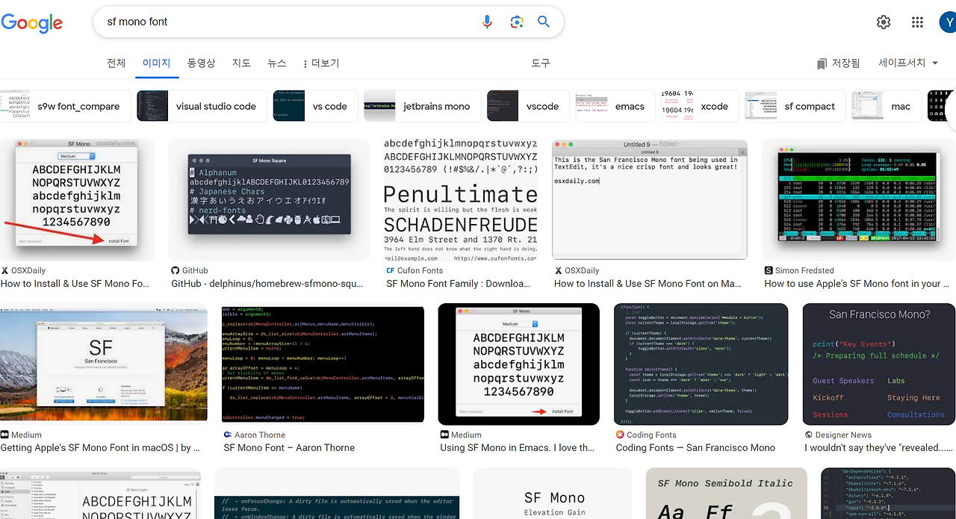Open the settings gear icon
The width and height of the screenshot is (956, 519).
click(x=884, y=22)
